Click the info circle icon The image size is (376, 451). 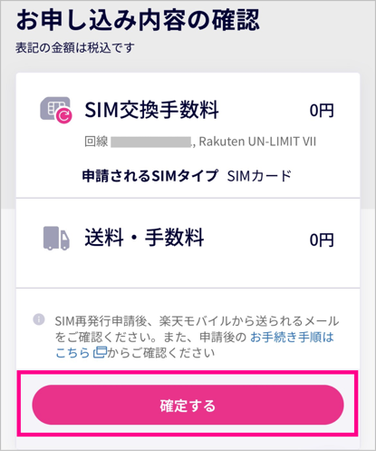pyautogui.click(x=39, y=319)
